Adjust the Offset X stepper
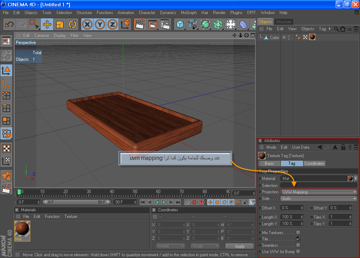 (302, 208)
